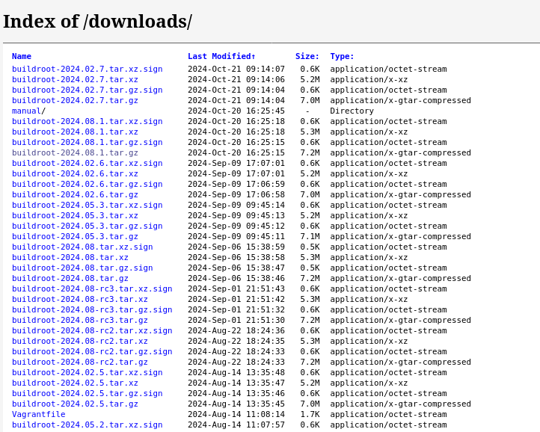Download buildroot-2024.08.tar.gz archive

coord(70,278)
